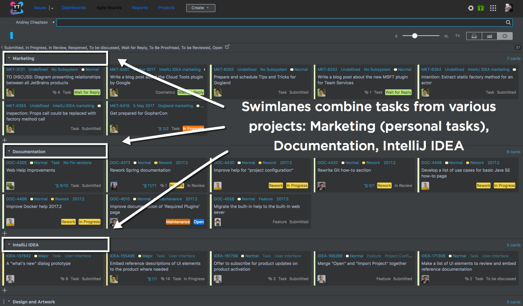Click the "Web Help improvements" card title
The image size is (523, 306).
pyautogui.click(x=31, y=170)
